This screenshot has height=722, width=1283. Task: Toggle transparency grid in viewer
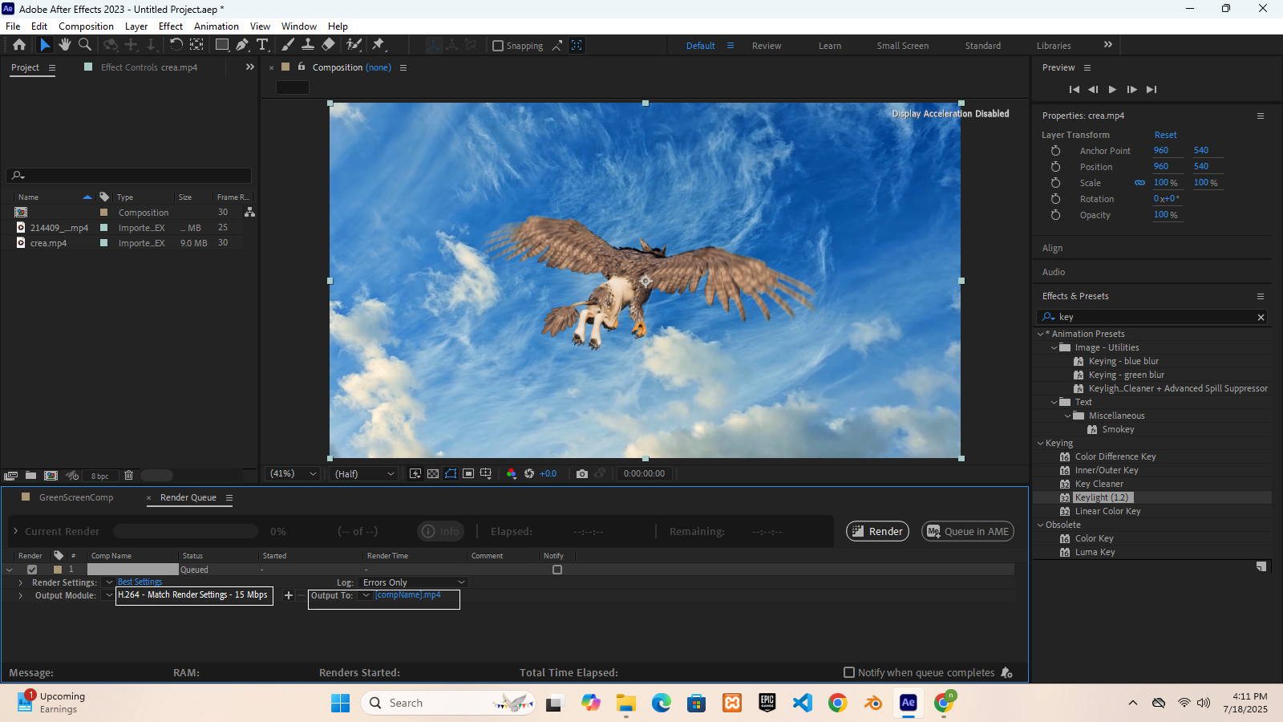(x=433, y=474)
